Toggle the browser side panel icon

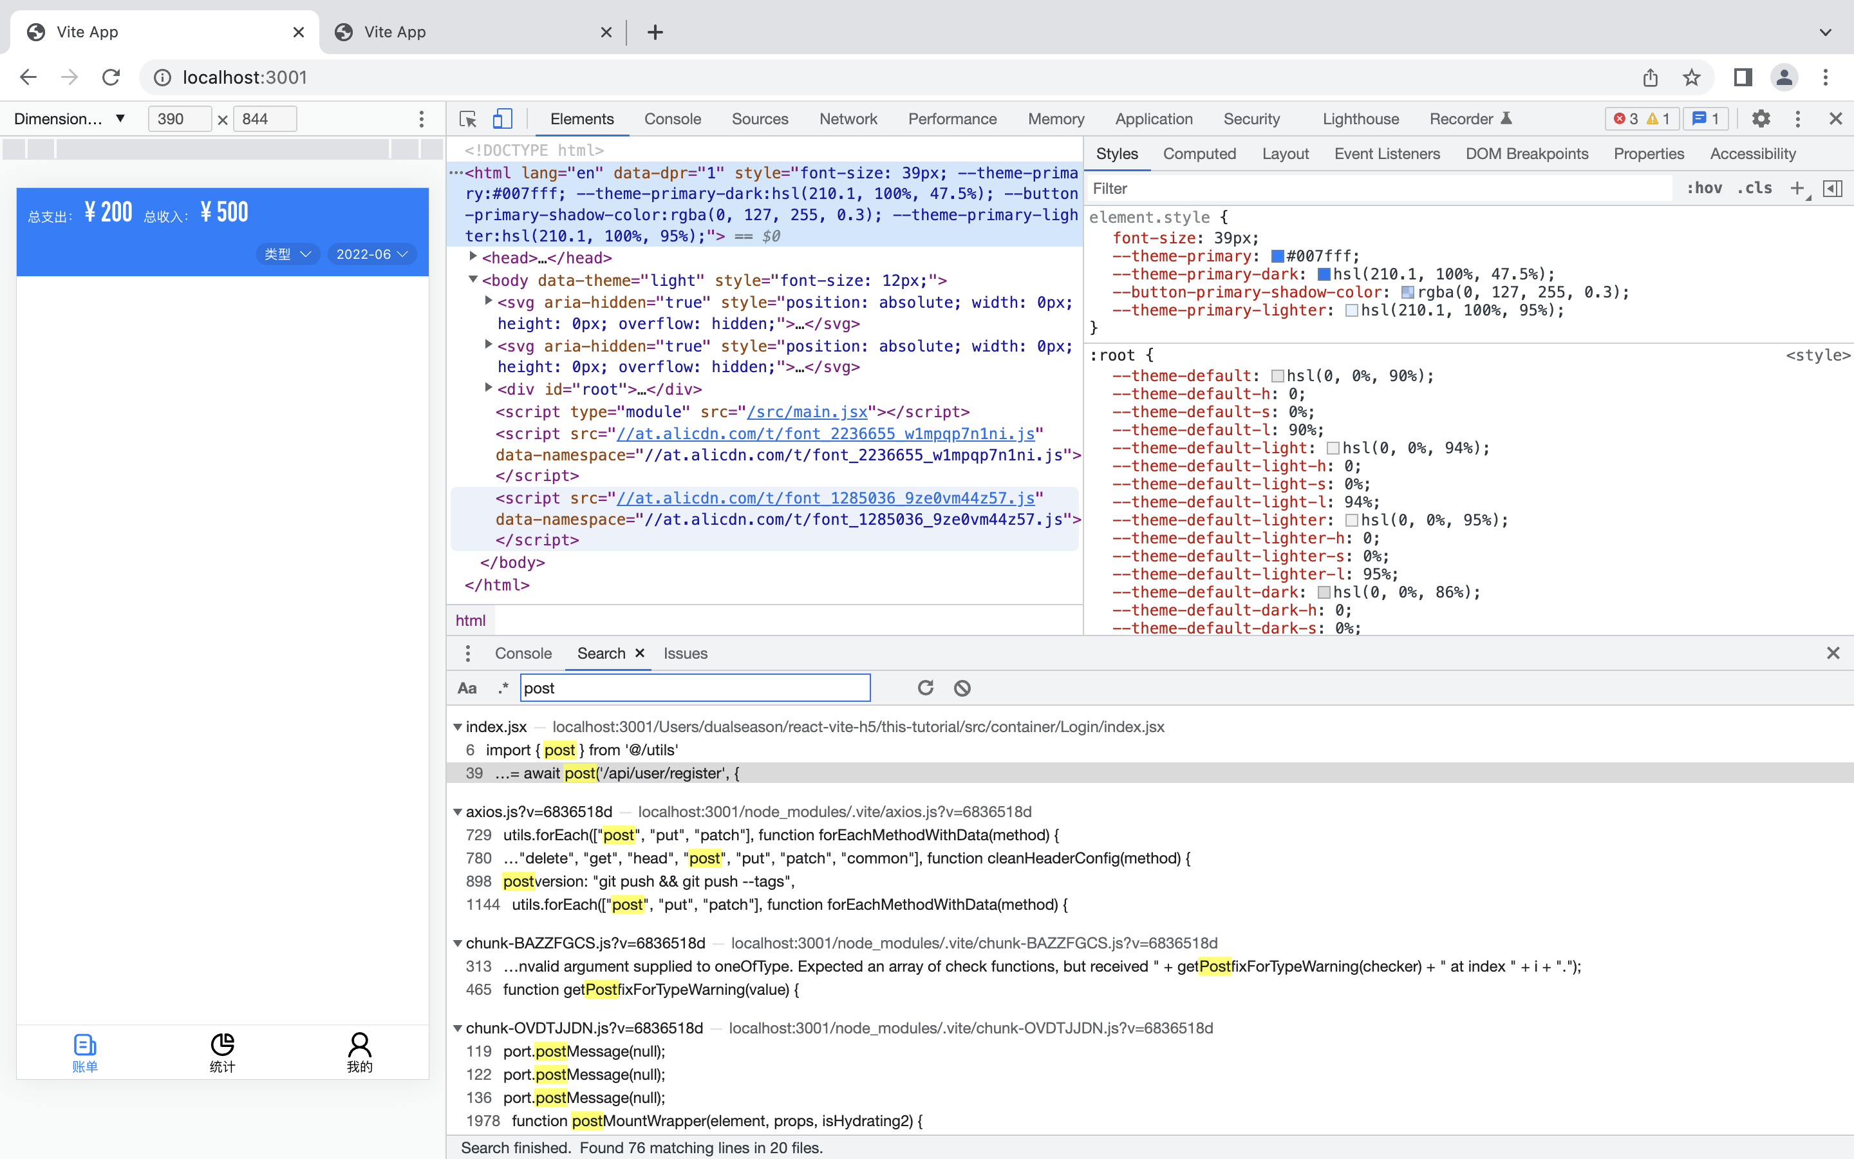(1743, 77)
